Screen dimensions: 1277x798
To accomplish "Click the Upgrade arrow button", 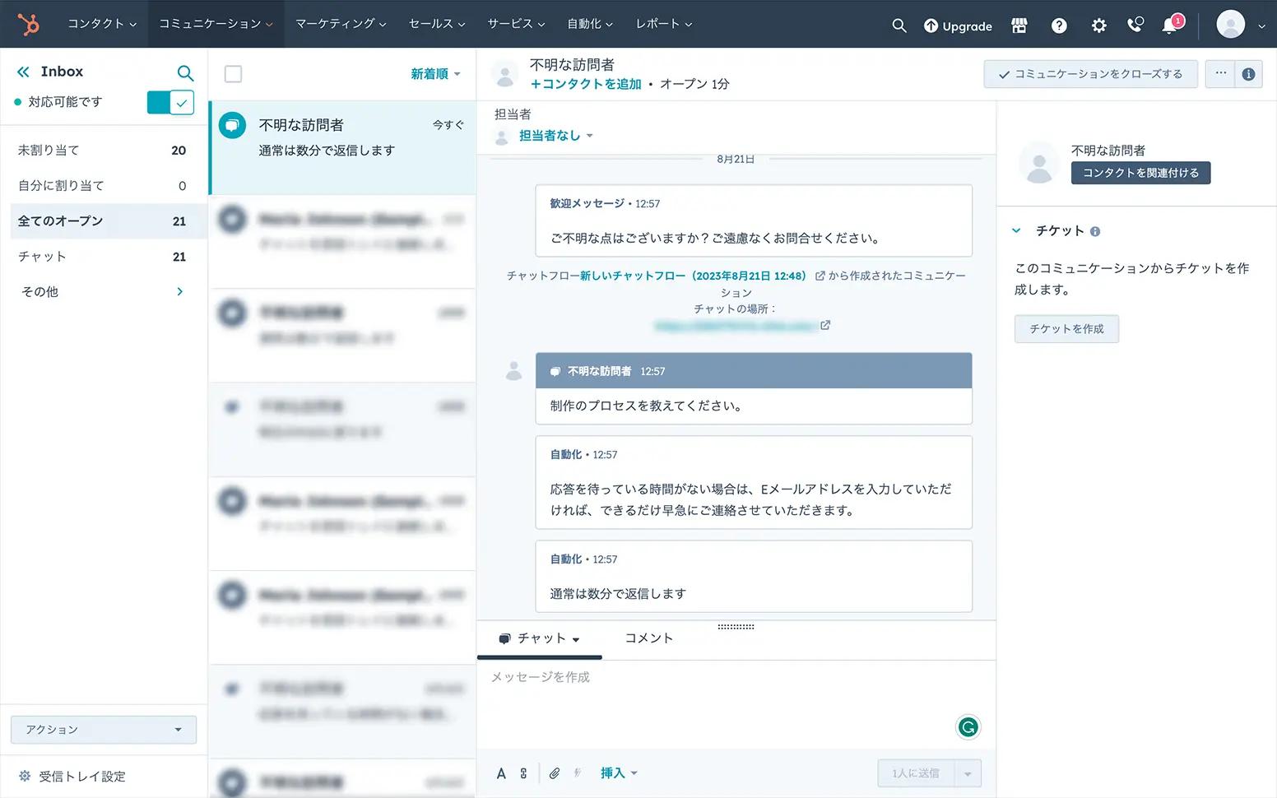I will pos(958,26).
